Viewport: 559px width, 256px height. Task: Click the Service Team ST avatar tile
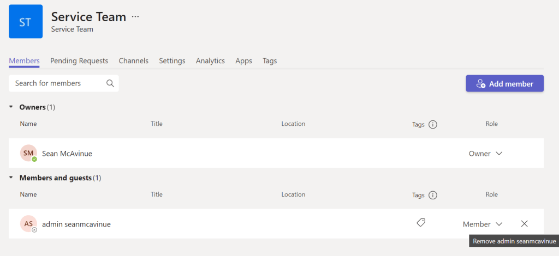point(26,22)
